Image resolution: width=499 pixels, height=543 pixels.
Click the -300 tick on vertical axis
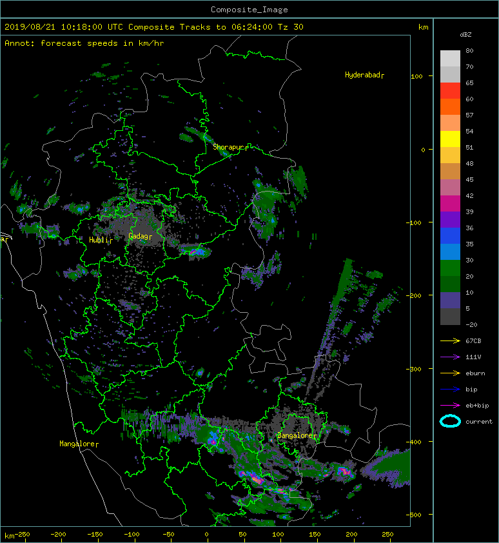414,369
